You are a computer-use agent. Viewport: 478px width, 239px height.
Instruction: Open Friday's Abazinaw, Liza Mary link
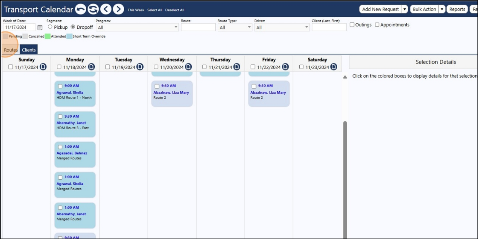tap(268, 92)
